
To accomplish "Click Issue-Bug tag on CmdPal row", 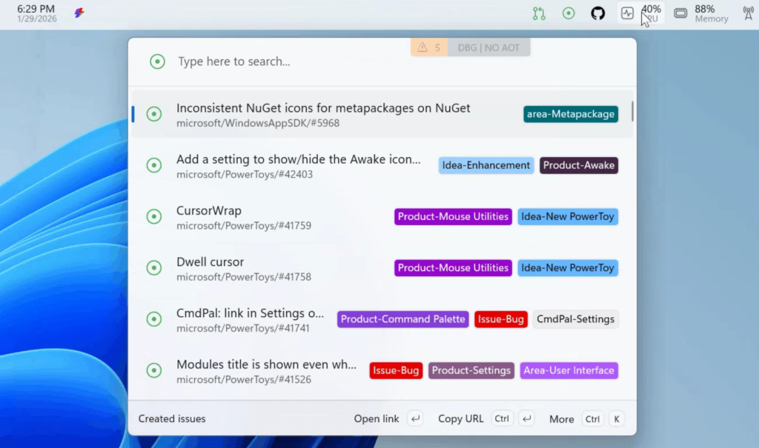I will tap(500, 319).
